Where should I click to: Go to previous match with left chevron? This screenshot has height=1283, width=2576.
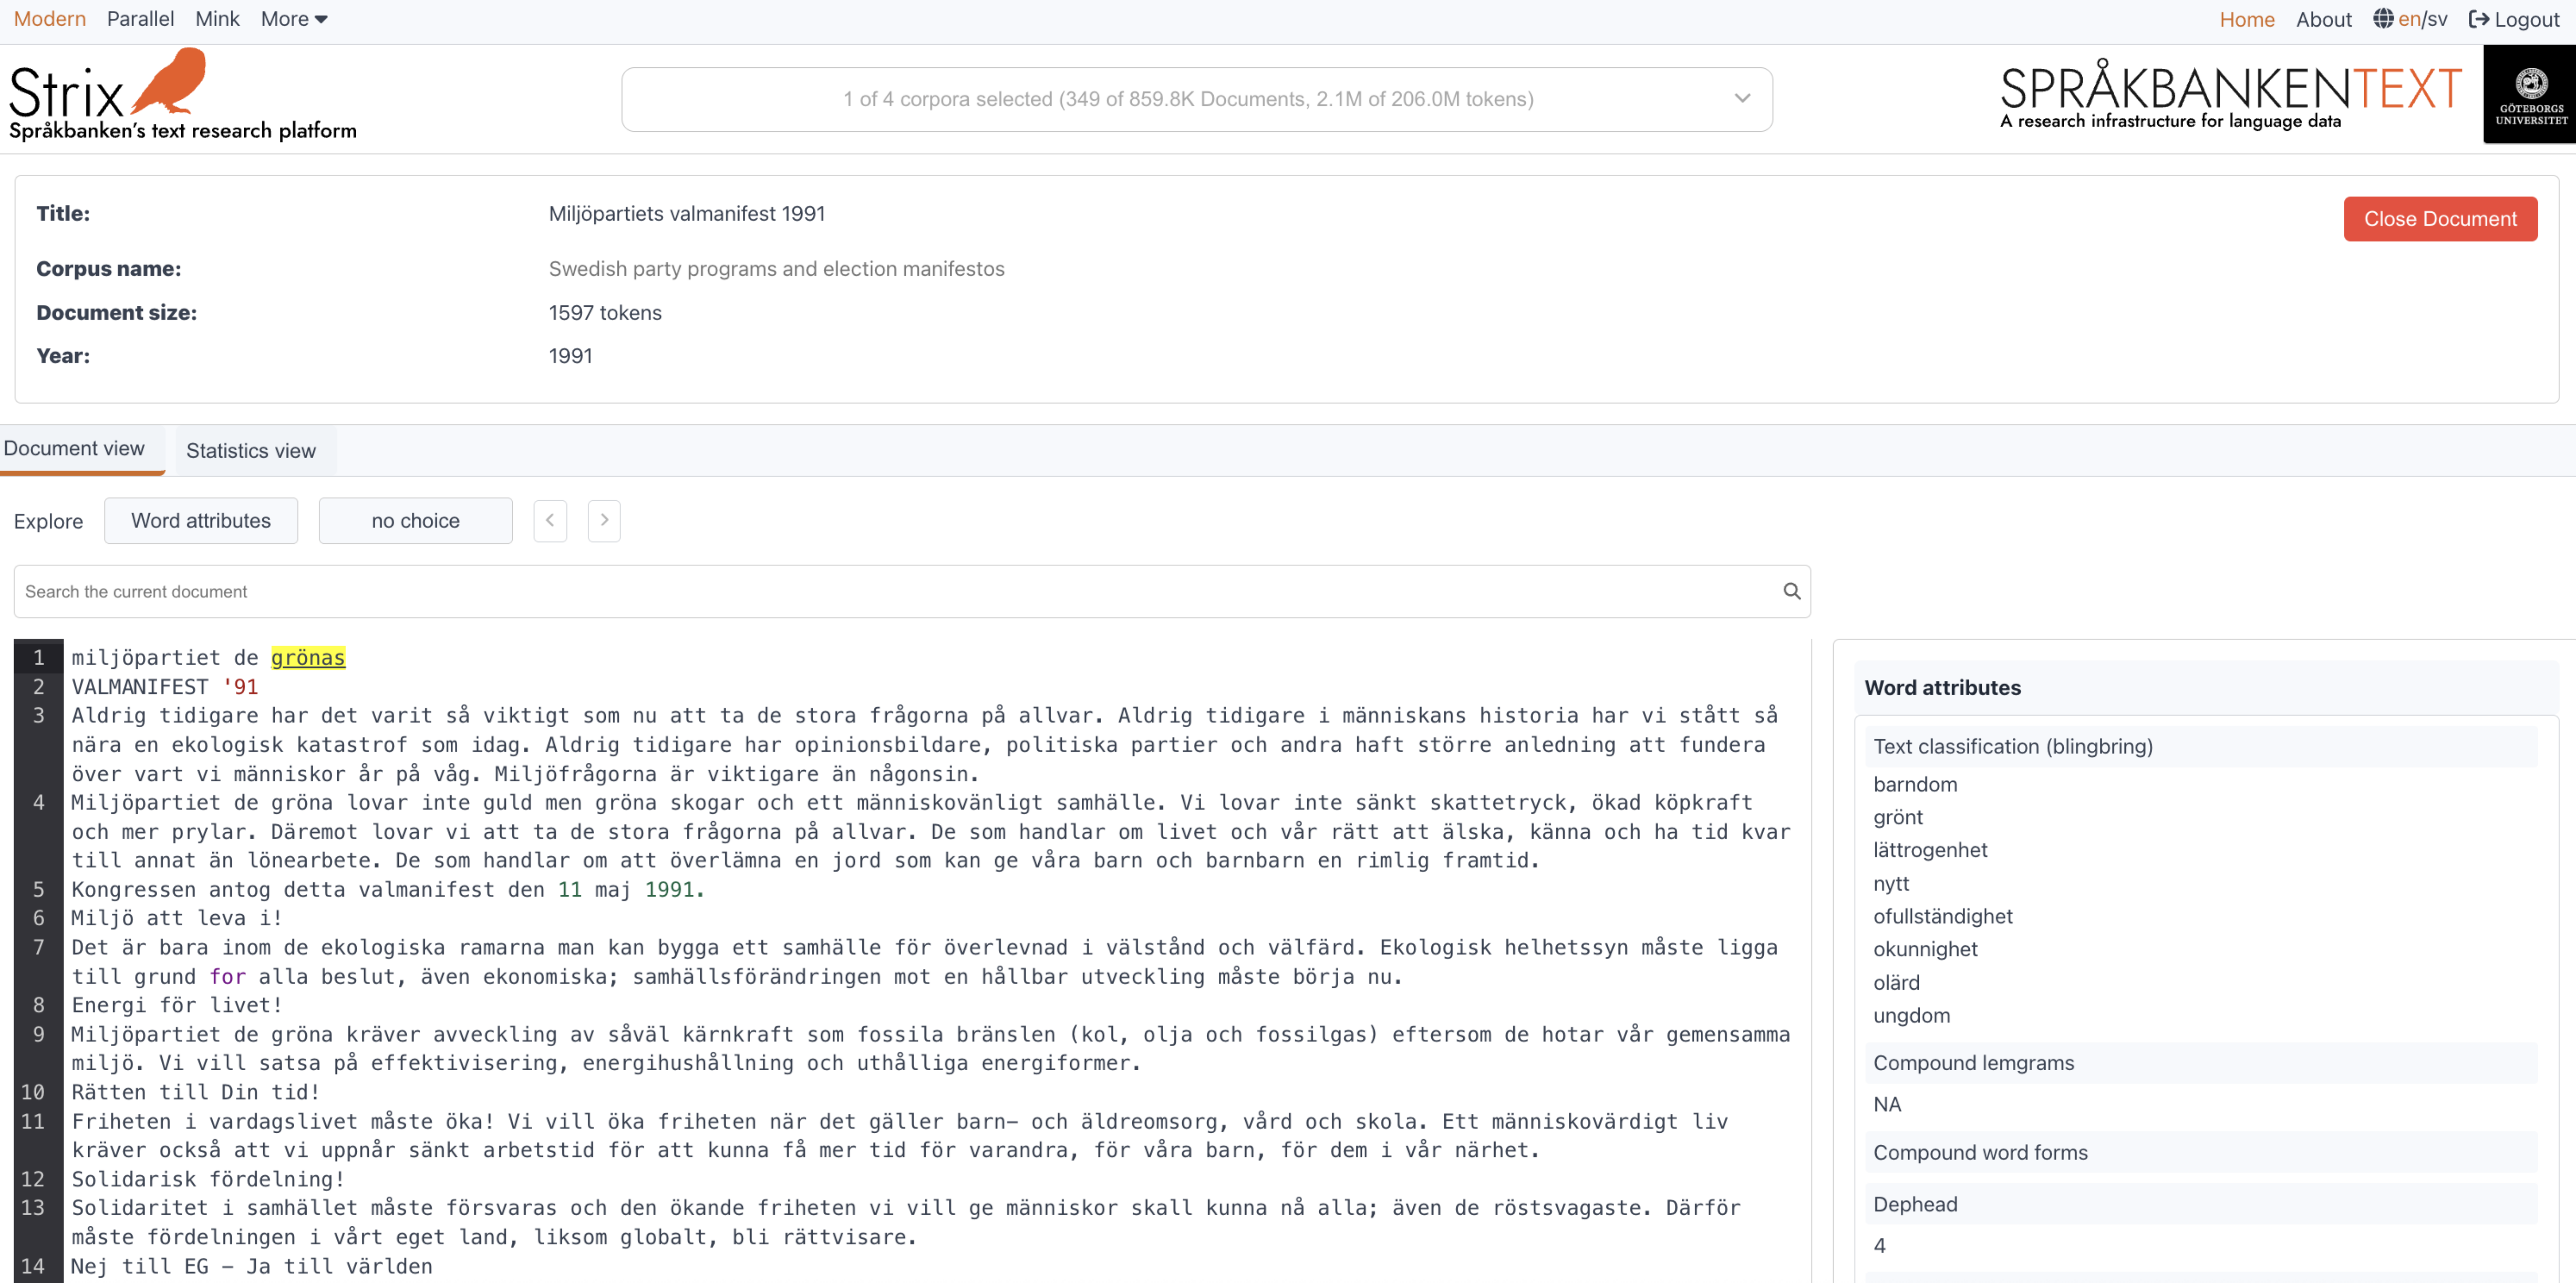click(550, 521)
